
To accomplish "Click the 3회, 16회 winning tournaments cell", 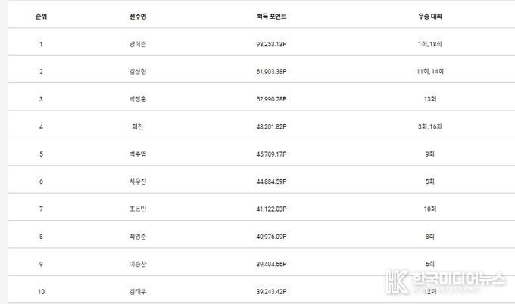I will point(430,126).
